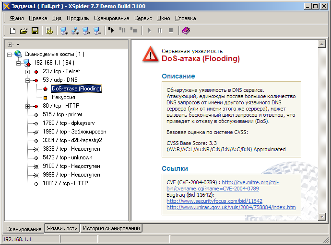The width and height of the screenshot is (331, 245).
Task: Open the uniras.gov.uk index.htm link
Action: coord(231,207)
